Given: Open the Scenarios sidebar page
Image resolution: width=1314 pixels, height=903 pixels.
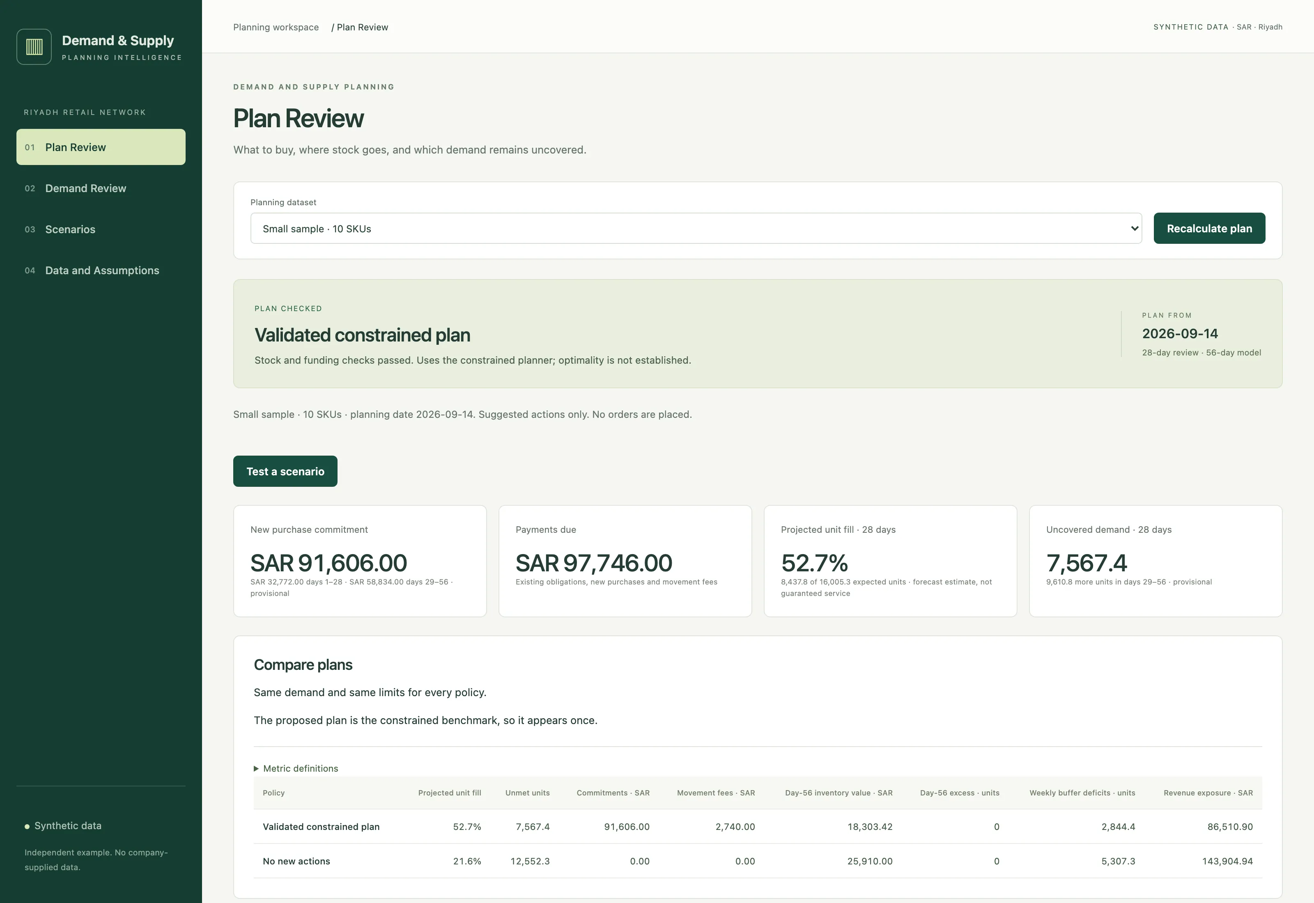Looking at the screenshot, I should 101,229.
